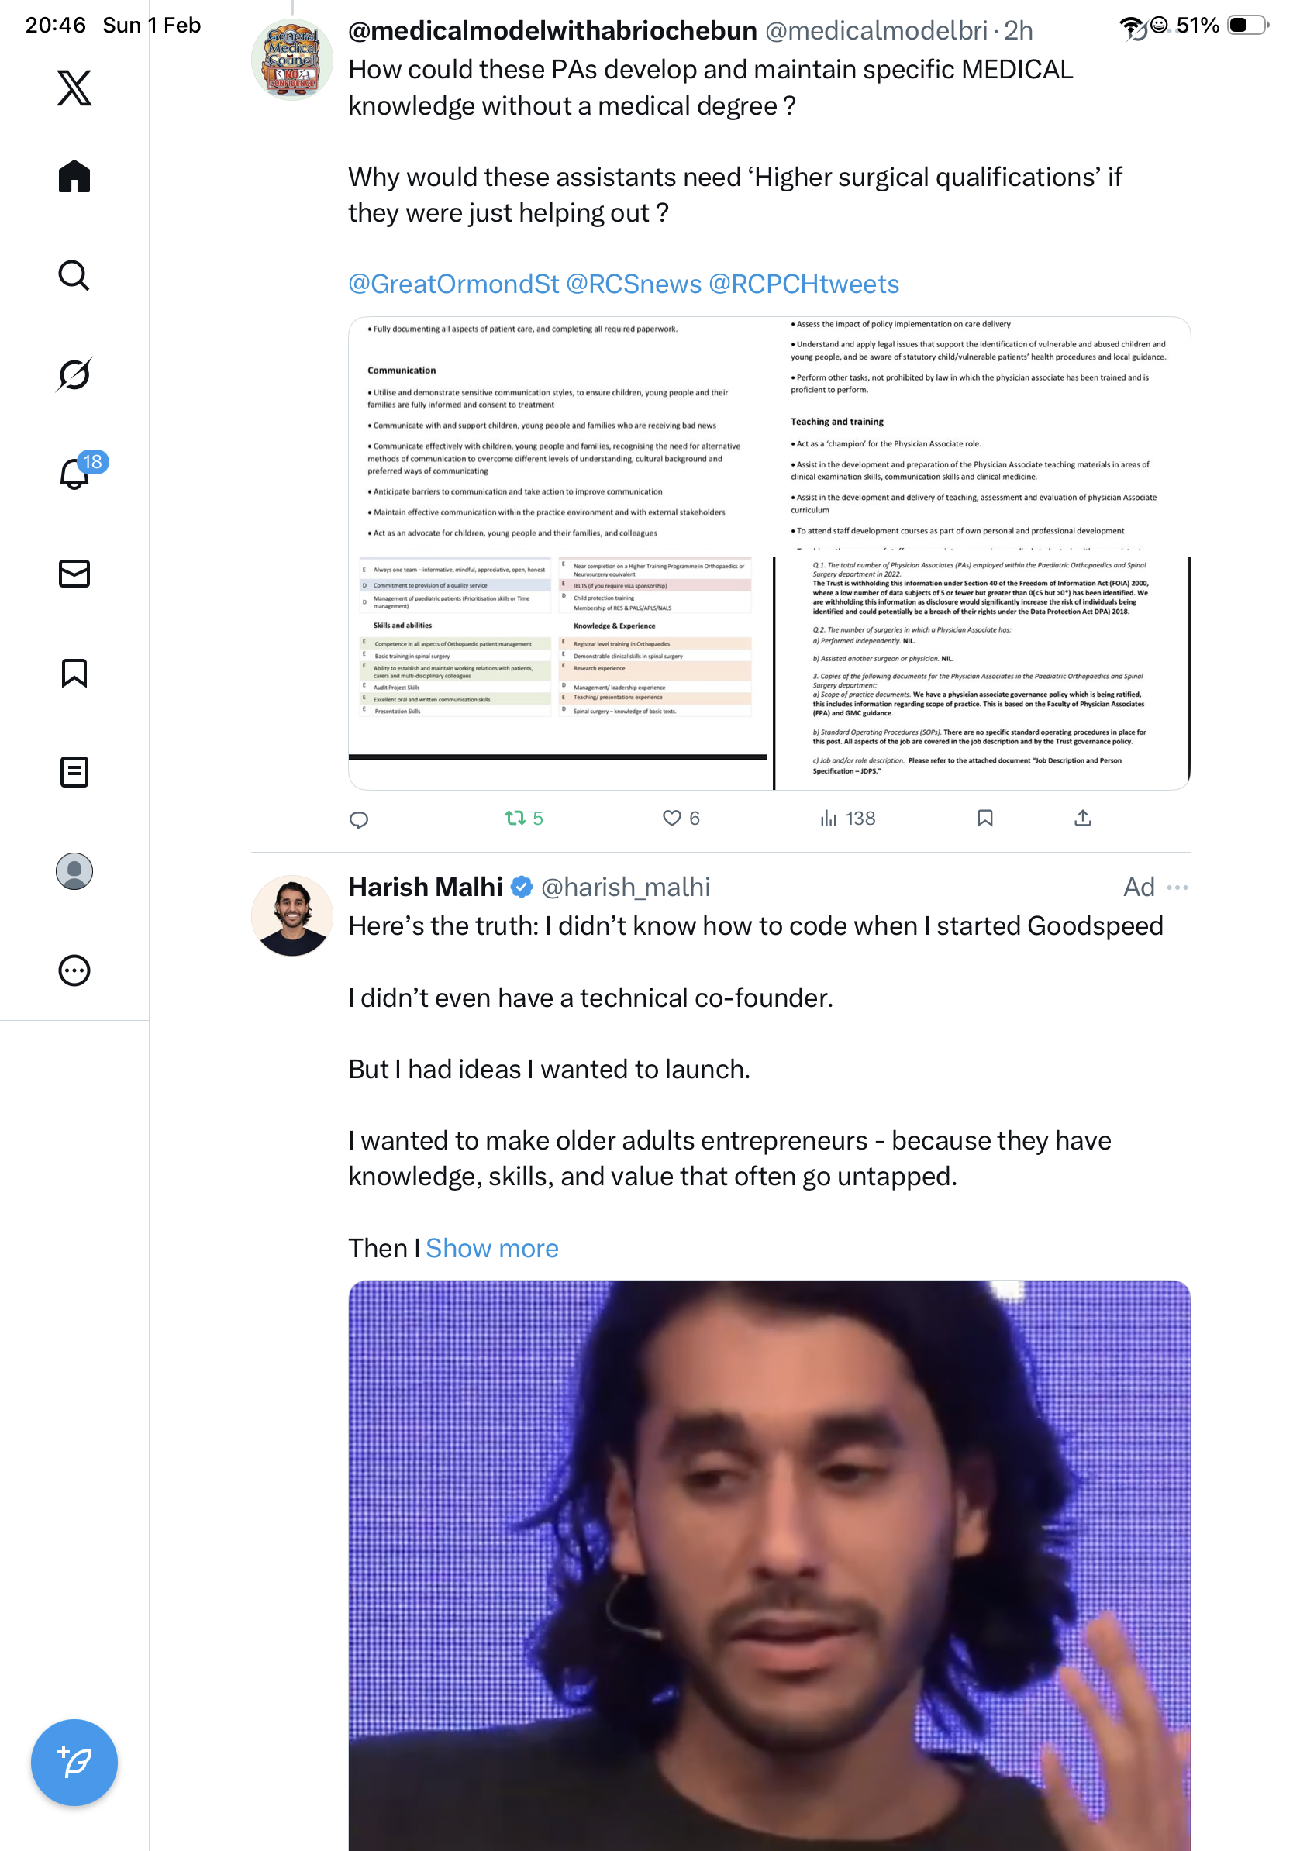Image resolution: width=1293 pixels, height=1851 pixels.
Task: Go to the Home feed icon
Action: click(x=74, y=176)
